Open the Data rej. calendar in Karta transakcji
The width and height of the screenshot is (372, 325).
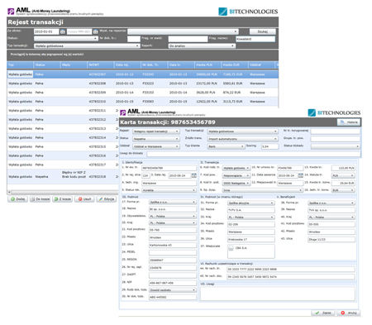(x=194, y=175)
